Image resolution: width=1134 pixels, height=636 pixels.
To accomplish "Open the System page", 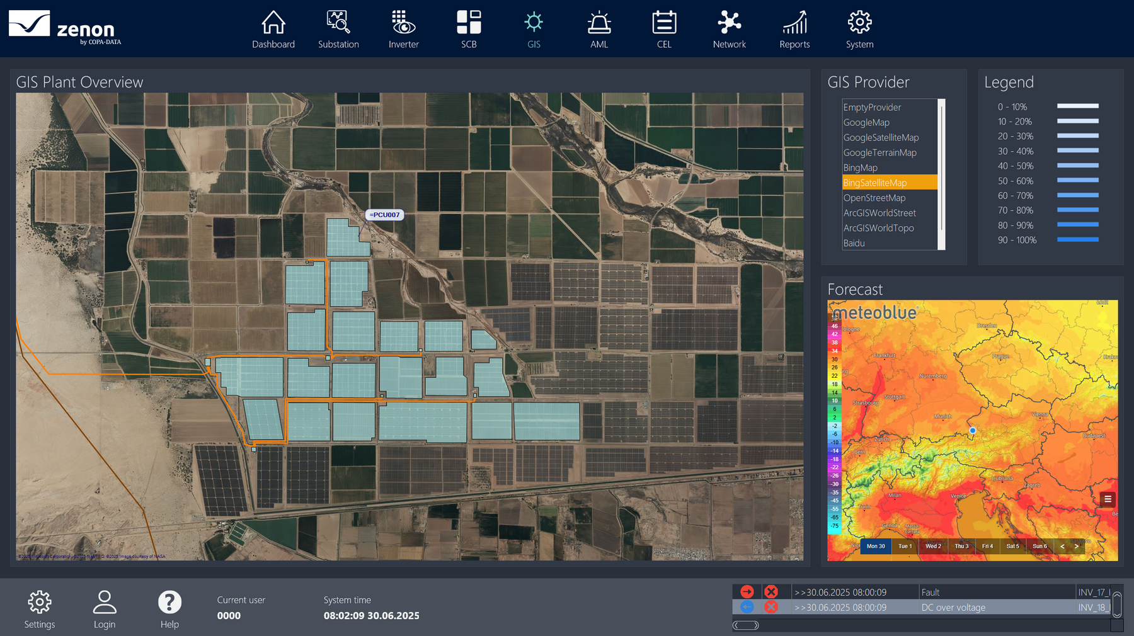I will (x=860, y=30).
